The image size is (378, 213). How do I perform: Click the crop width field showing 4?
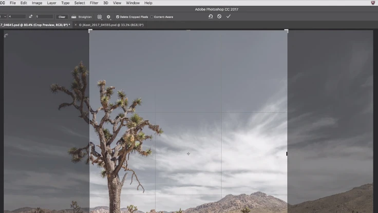point(17,16)
